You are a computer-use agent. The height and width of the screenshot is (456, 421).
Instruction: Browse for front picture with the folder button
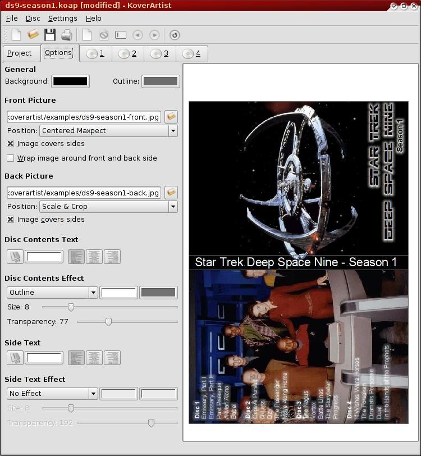171,117
